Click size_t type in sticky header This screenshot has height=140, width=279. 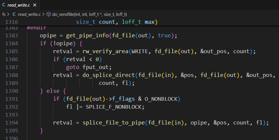86,22
